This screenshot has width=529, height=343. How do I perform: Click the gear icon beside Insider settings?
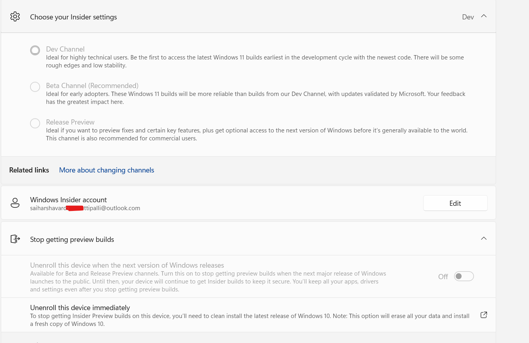[x=15, y=17]
